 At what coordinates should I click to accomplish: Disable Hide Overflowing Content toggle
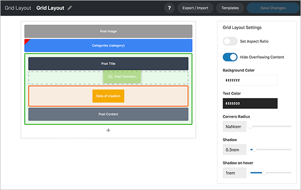click(230, 57)
